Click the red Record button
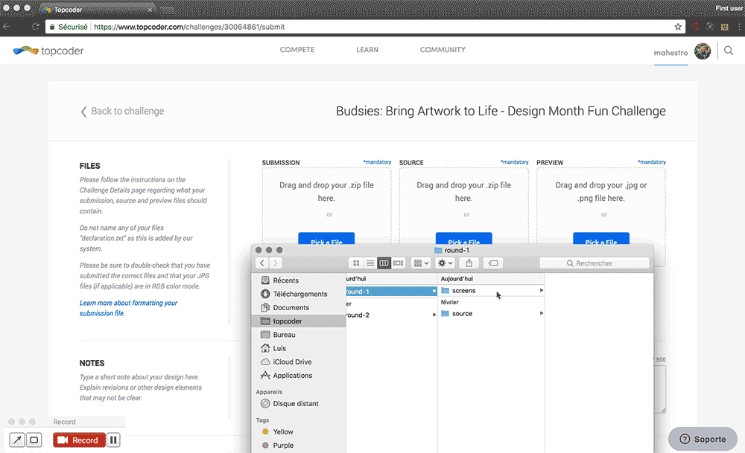745x453 pixels. [79, 440]
